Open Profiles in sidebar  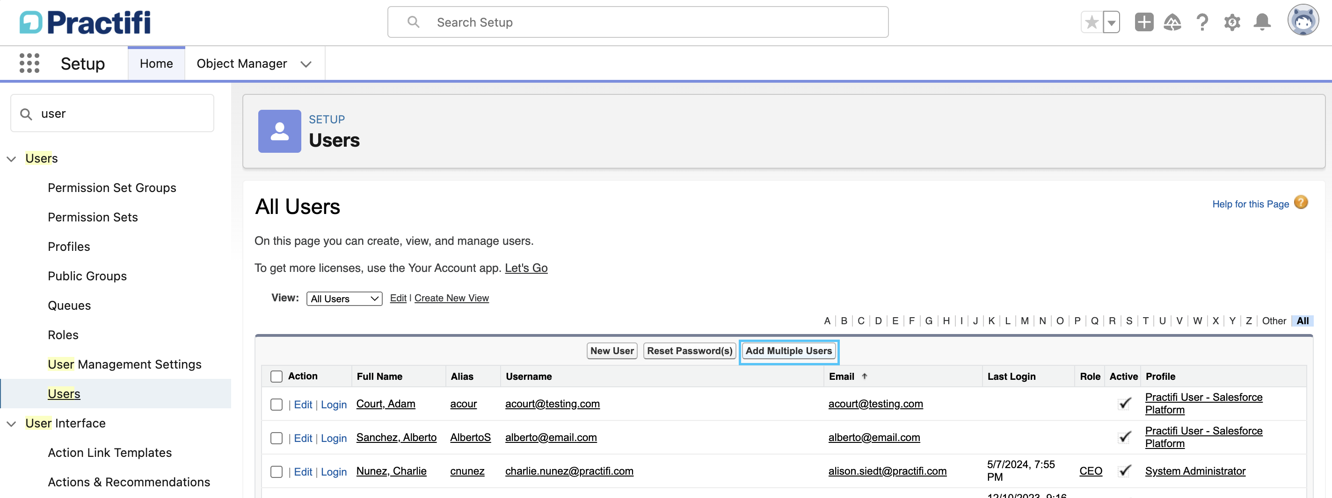[69, 247]
